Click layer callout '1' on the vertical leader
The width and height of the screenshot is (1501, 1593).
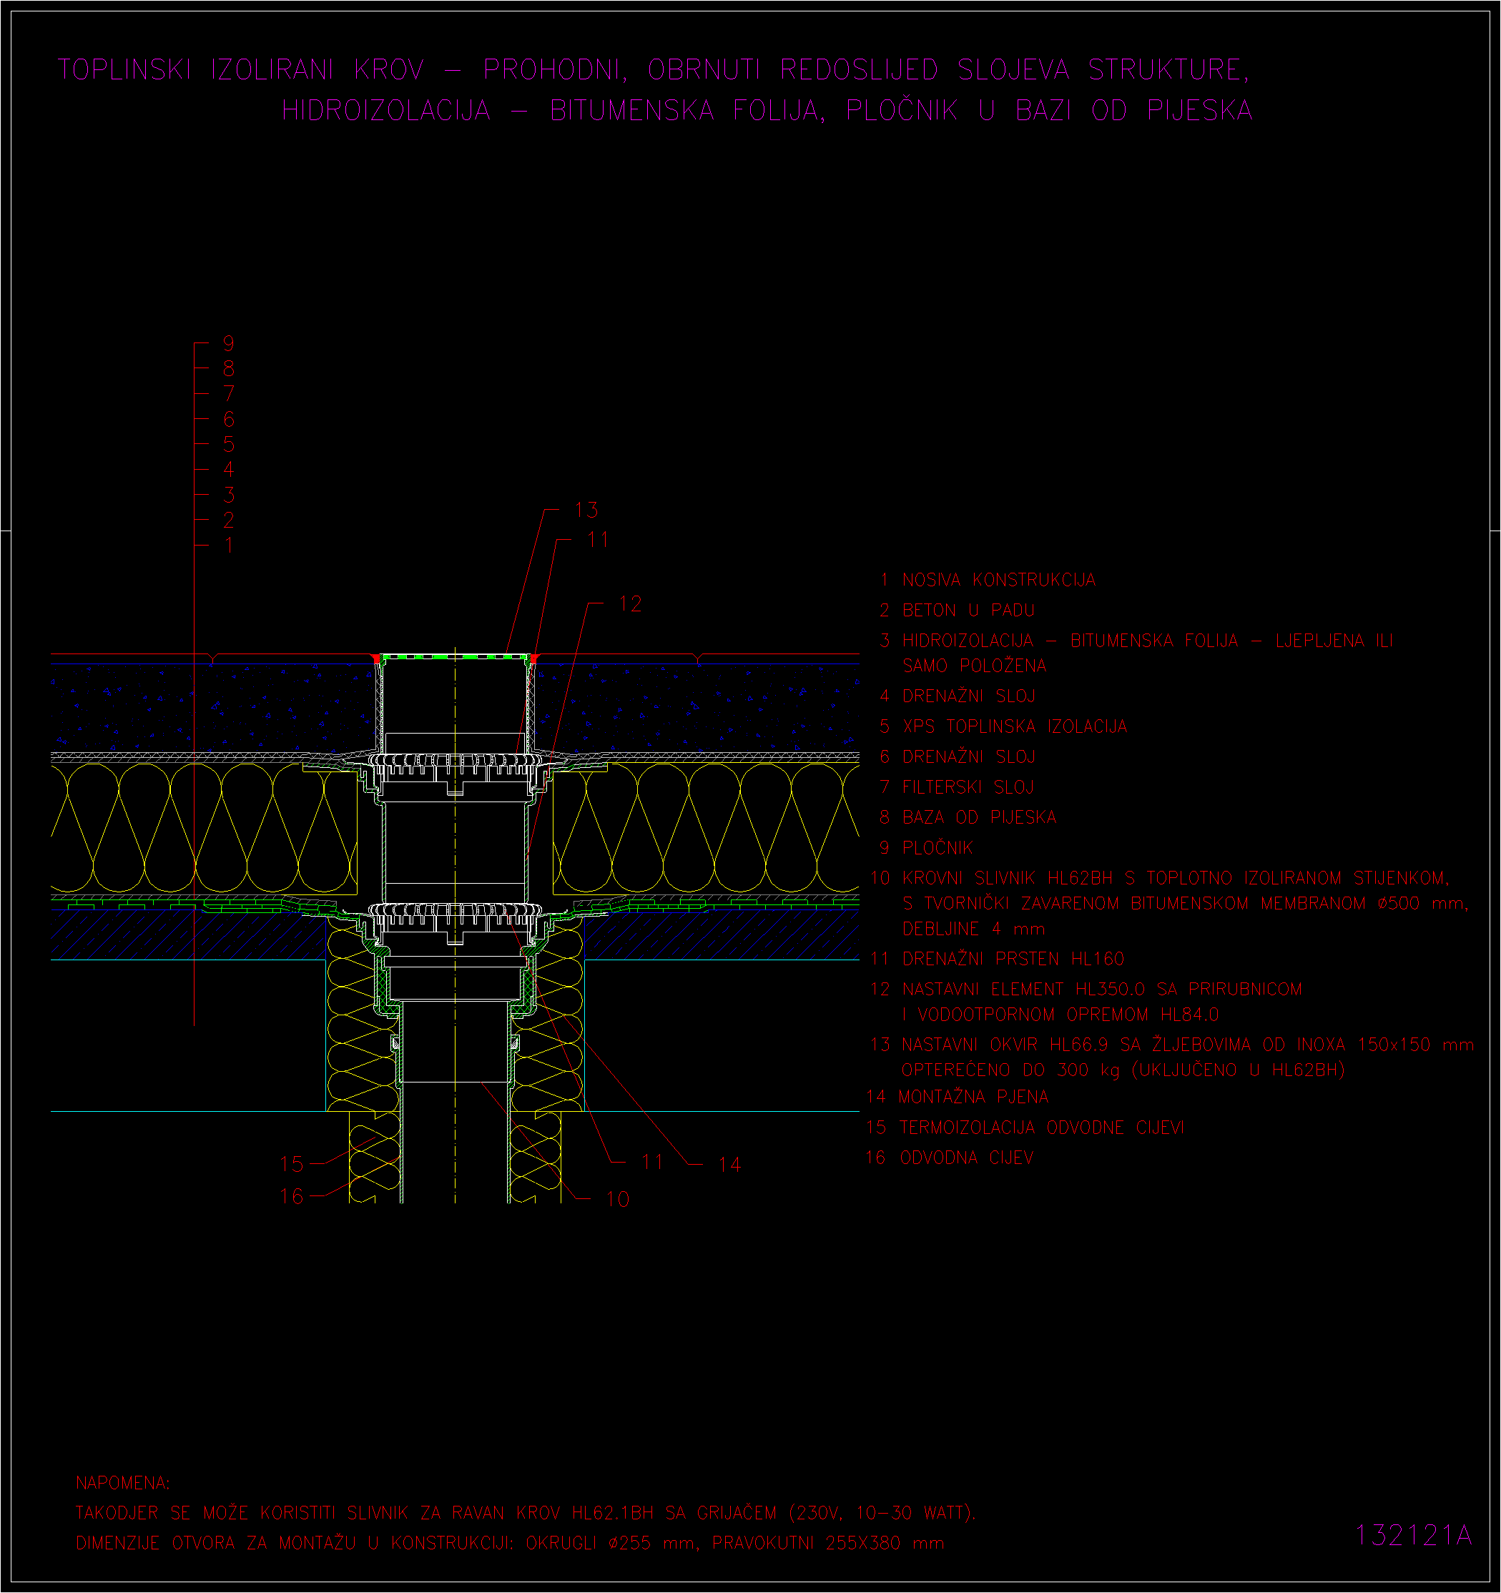click(x=230, y=546)
